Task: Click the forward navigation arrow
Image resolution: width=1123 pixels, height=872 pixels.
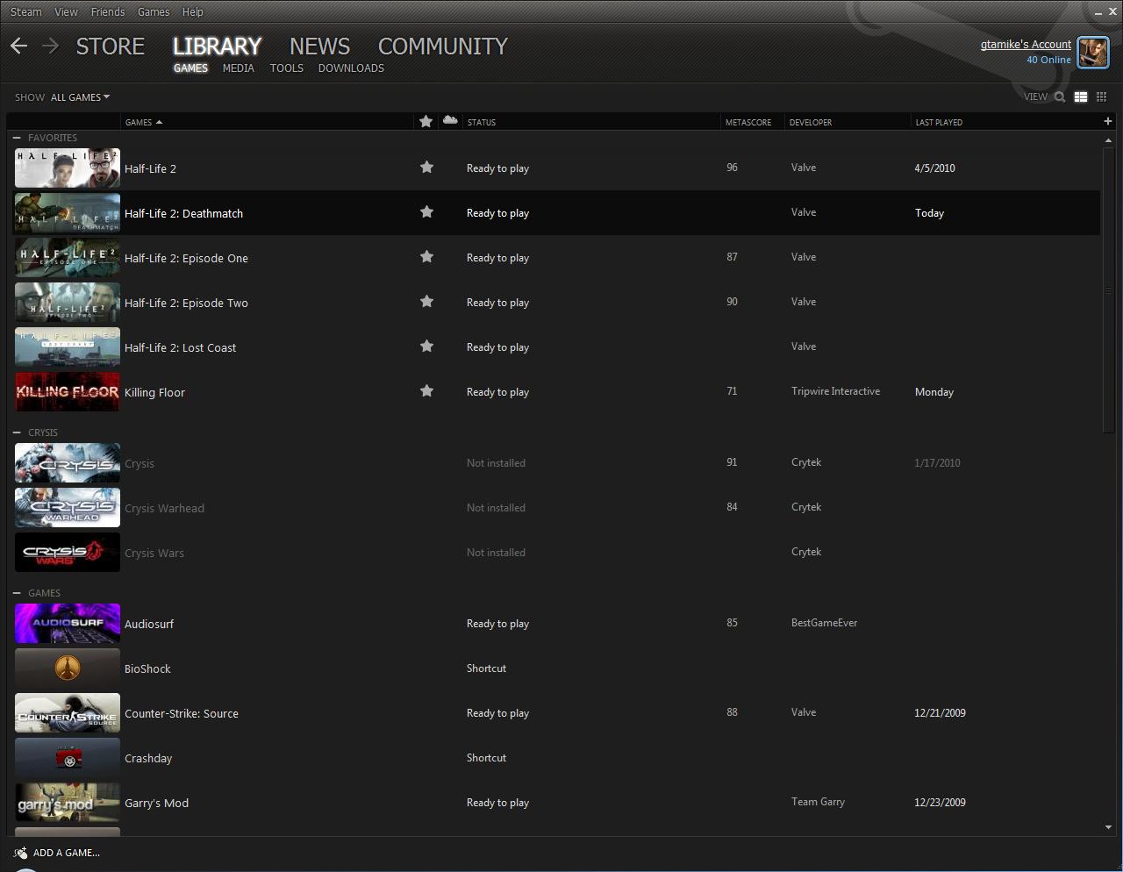Action: (x=50, y=46)
